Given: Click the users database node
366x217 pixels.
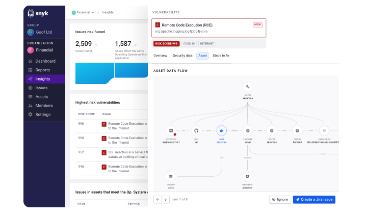Looking at the screenshot, I should (x=171, y=176).
